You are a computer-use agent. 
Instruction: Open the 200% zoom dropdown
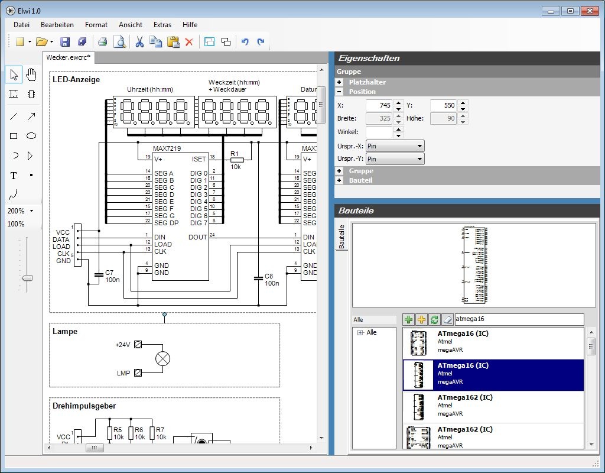[x=31, y=211]
